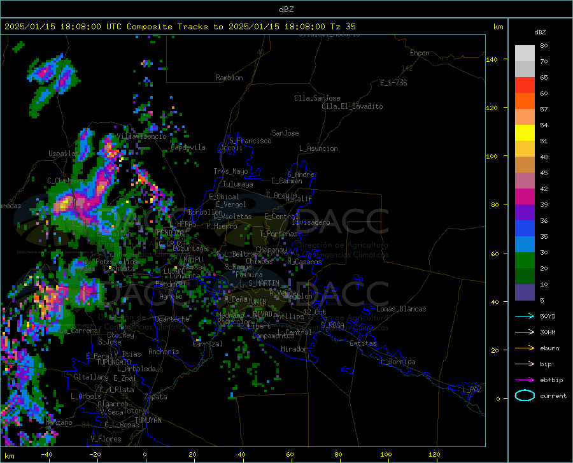This screenshot has width=573, height=463.
Task: Select the slate swatch between 10 and 5
Action: click(x=525, y=292)
